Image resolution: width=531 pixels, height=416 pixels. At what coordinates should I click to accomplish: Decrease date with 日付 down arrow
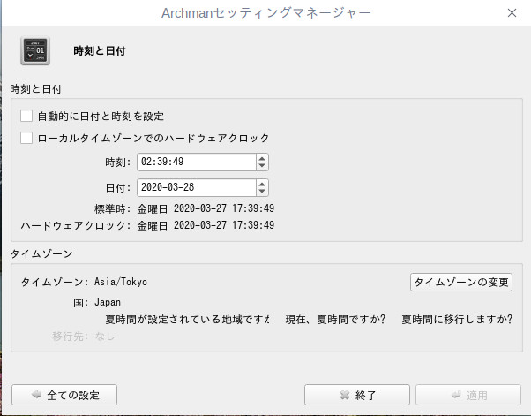[262, 192]
